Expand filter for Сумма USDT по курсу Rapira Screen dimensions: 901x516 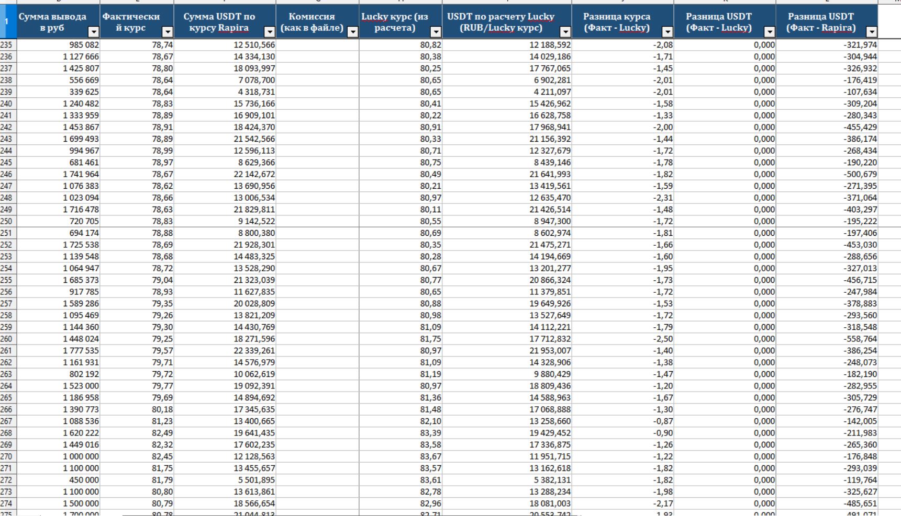click(270, 32)
